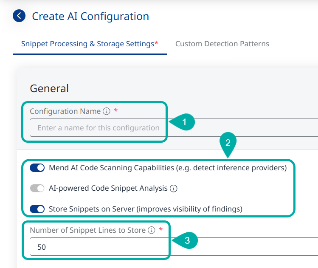The height and width of the screenshot is (268, 318).
Task: Click the General section heading
Action: (x=49, y=88)
